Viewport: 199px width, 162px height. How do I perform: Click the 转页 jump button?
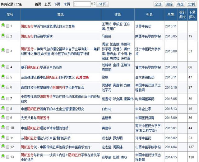click(102, 4)
